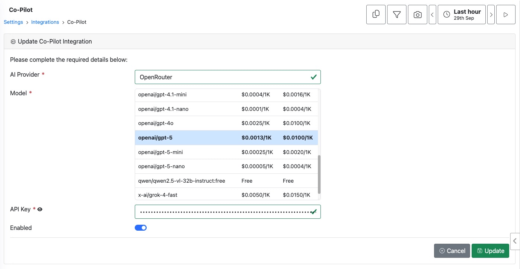The image size is (520, 269).
Task: Open the AI Provider dropdown
Action: [227, 77]
